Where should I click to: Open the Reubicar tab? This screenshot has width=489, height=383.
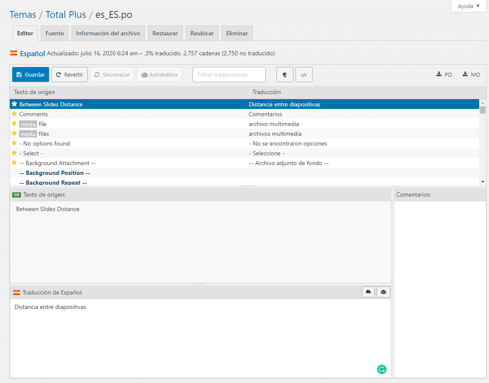[202, 33]
